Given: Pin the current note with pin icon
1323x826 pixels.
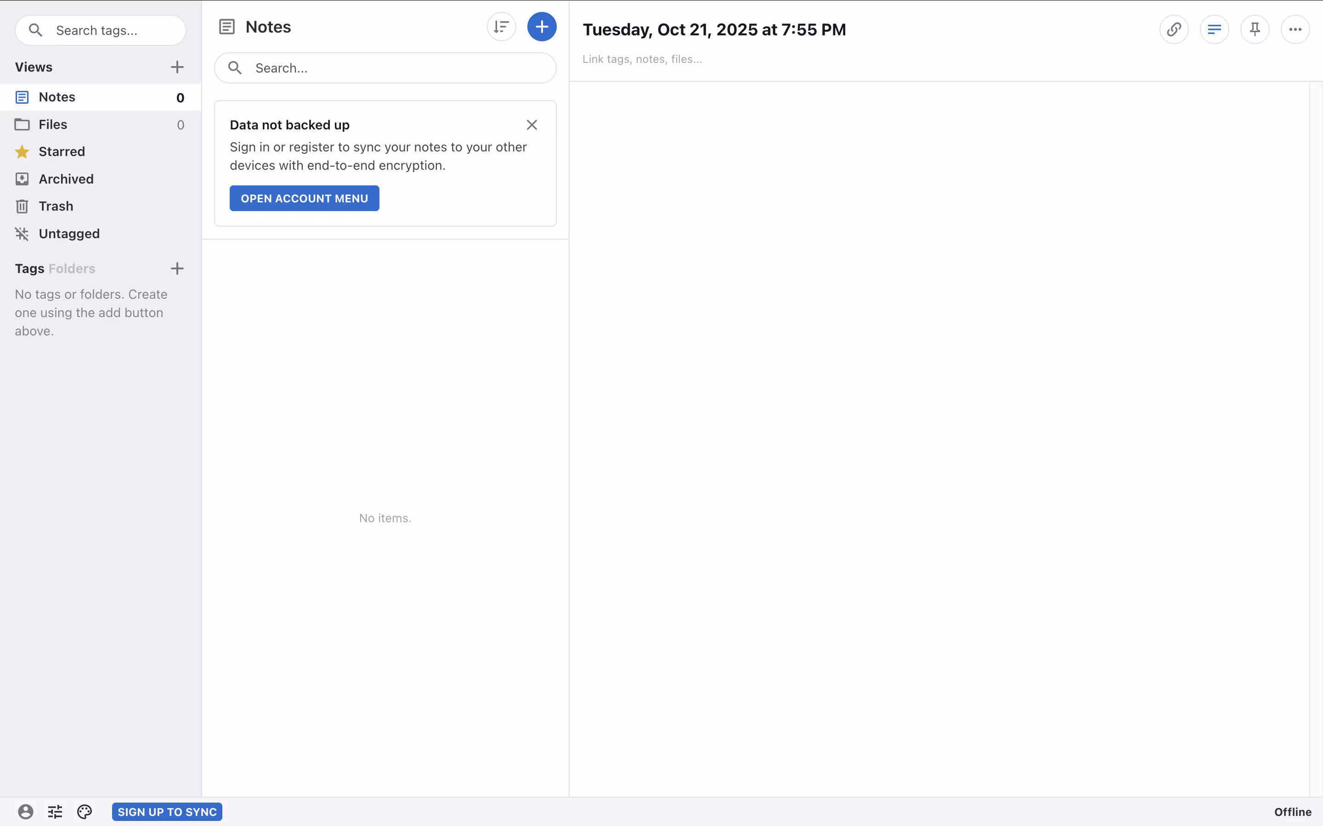Looking at the screenshot, I should (1255, 29).
